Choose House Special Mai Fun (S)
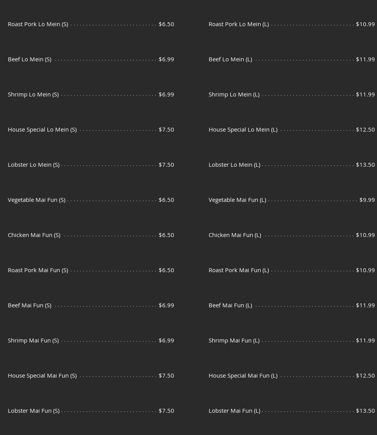The image size is (377, 435). pyautogui.click(x=42, y=376)
